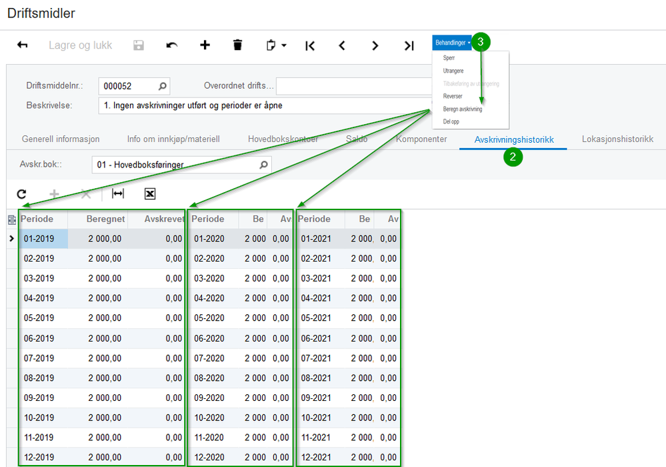Image resolution: width=666 pixels, height=467 pixels.
Task: Go to first record icon
Action: click(310, 45)
